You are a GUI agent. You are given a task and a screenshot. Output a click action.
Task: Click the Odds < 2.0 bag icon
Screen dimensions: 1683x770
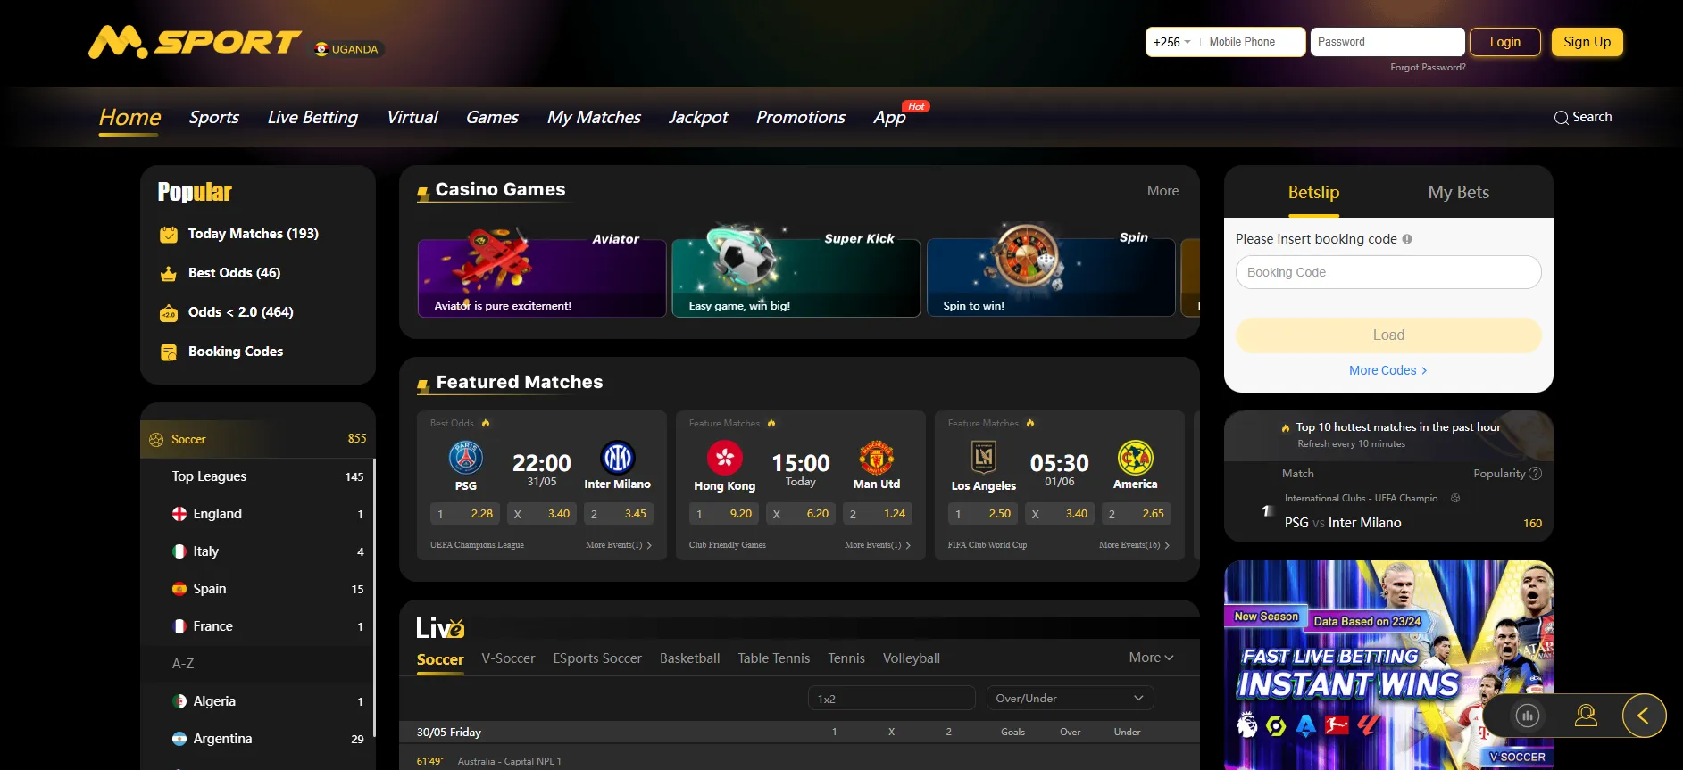point(169,313)
